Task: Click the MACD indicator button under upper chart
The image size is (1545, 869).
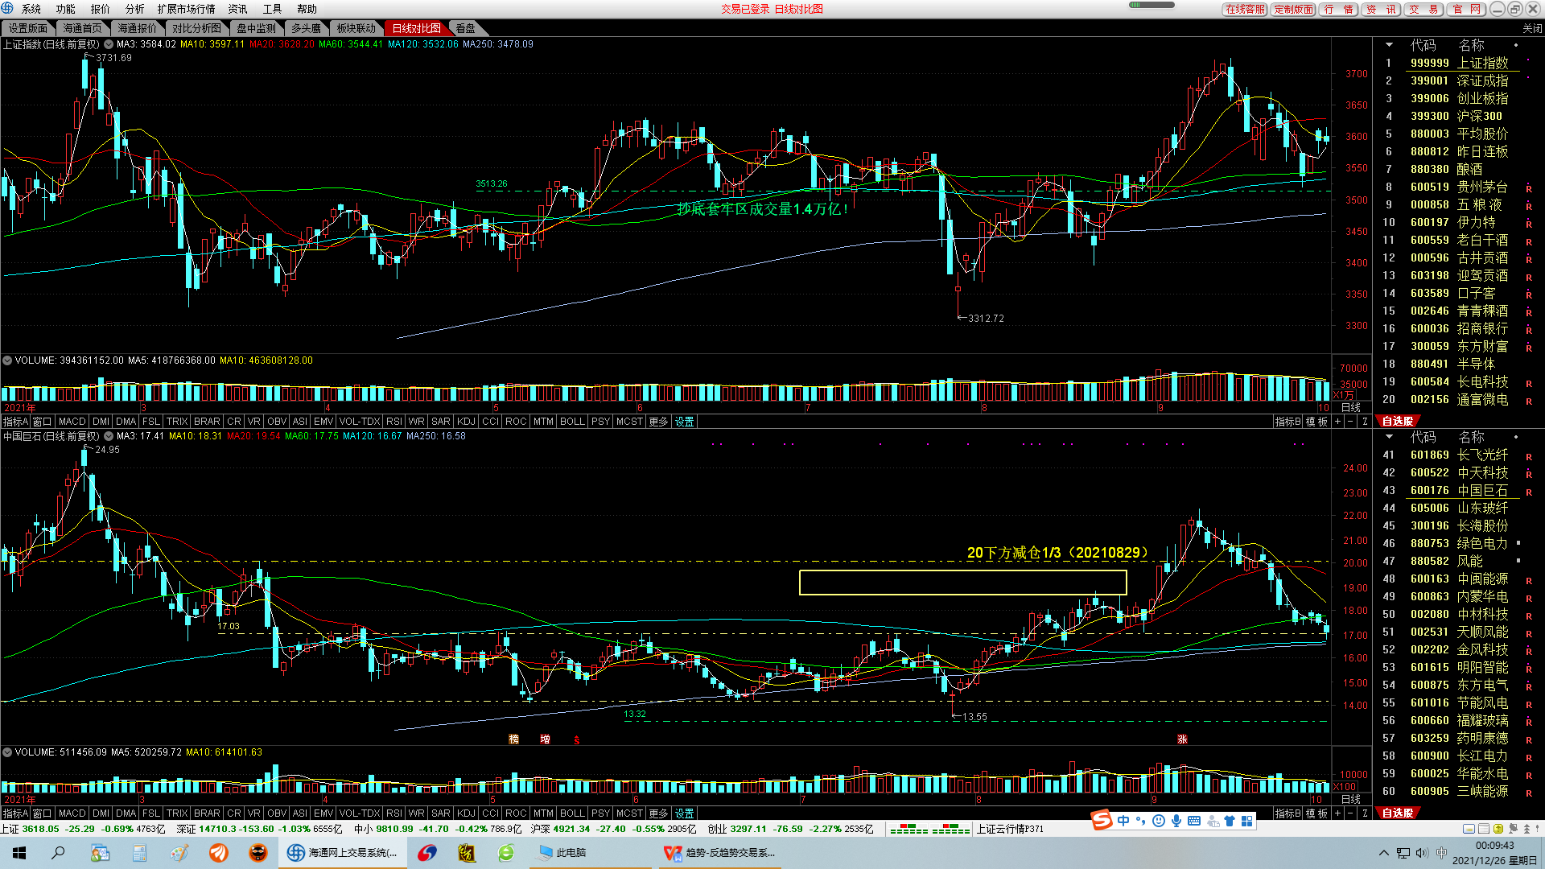Action: click(72, 422)
